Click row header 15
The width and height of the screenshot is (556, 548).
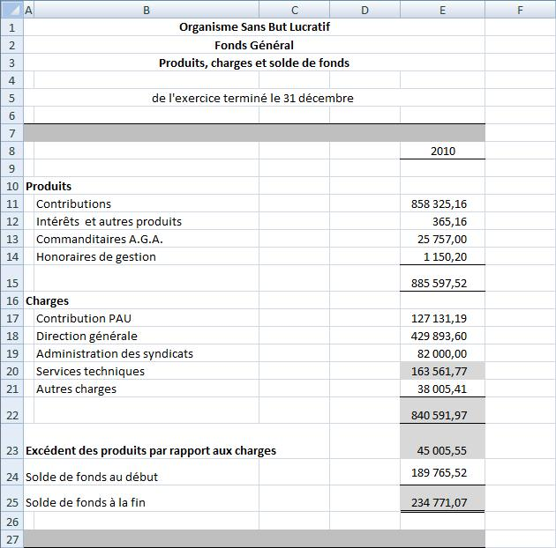click(11, 283)
